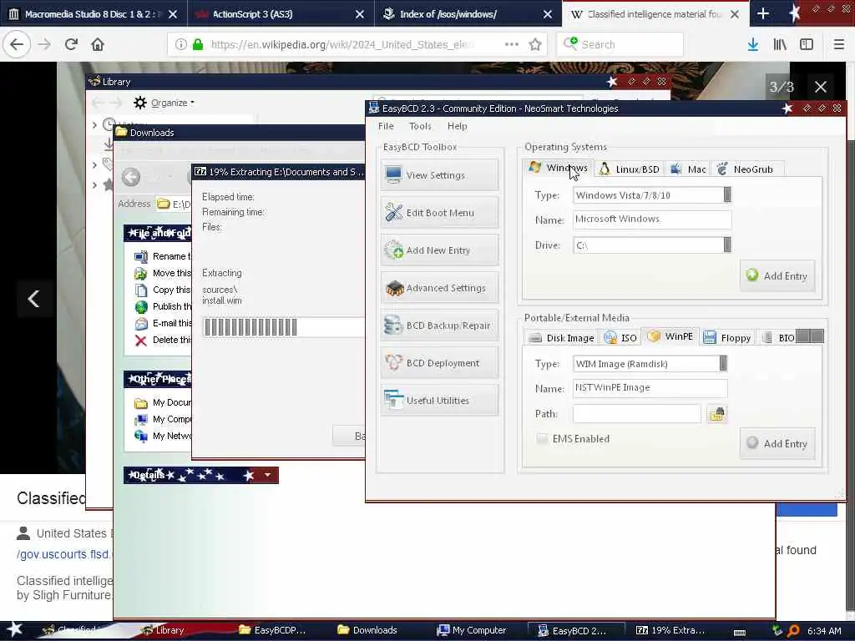The width and height of the screenshot is (855, 641).
Task: Click the NST WinPE Image name field
Action: pos(650,387)
